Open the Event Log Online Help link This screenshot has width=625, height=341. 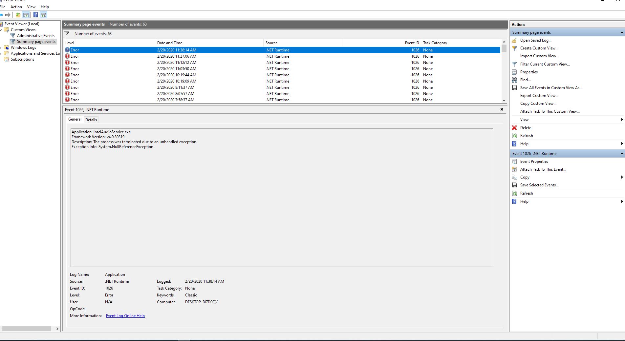(125, 316)
